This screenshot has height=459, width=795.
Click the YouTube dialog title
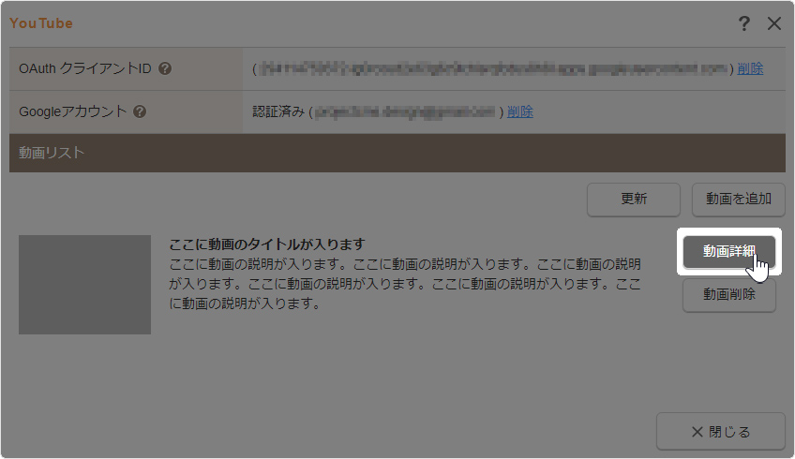(41, 23)
